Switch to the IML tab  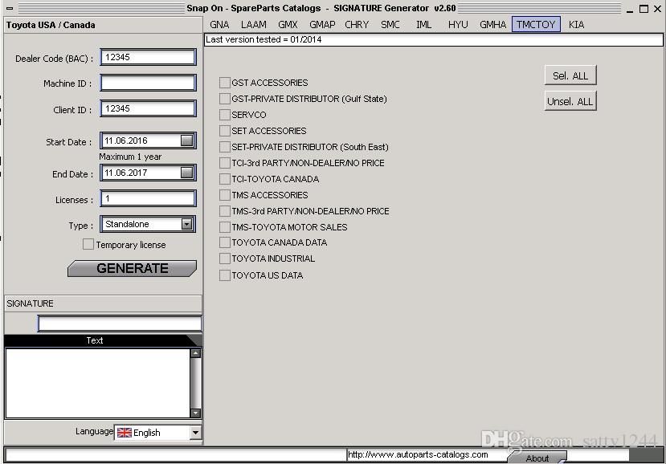tap(423, 25)
